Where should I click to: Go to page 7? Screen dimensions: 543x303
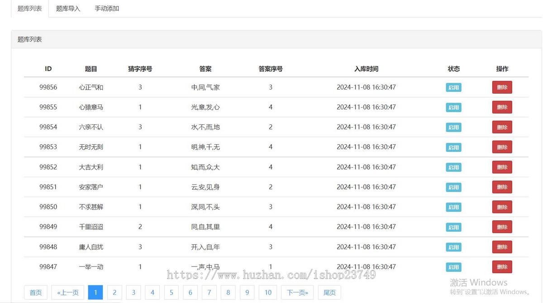(209, 293)
